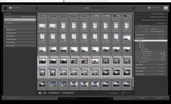Viewport: 171px width, 104px height.
Task: Adjust the Vignettes size slider
Action: (122, 94)
